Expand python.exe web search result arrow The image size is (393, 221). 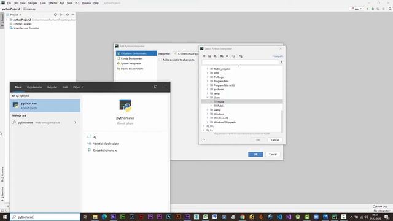(x=75, y=123)
